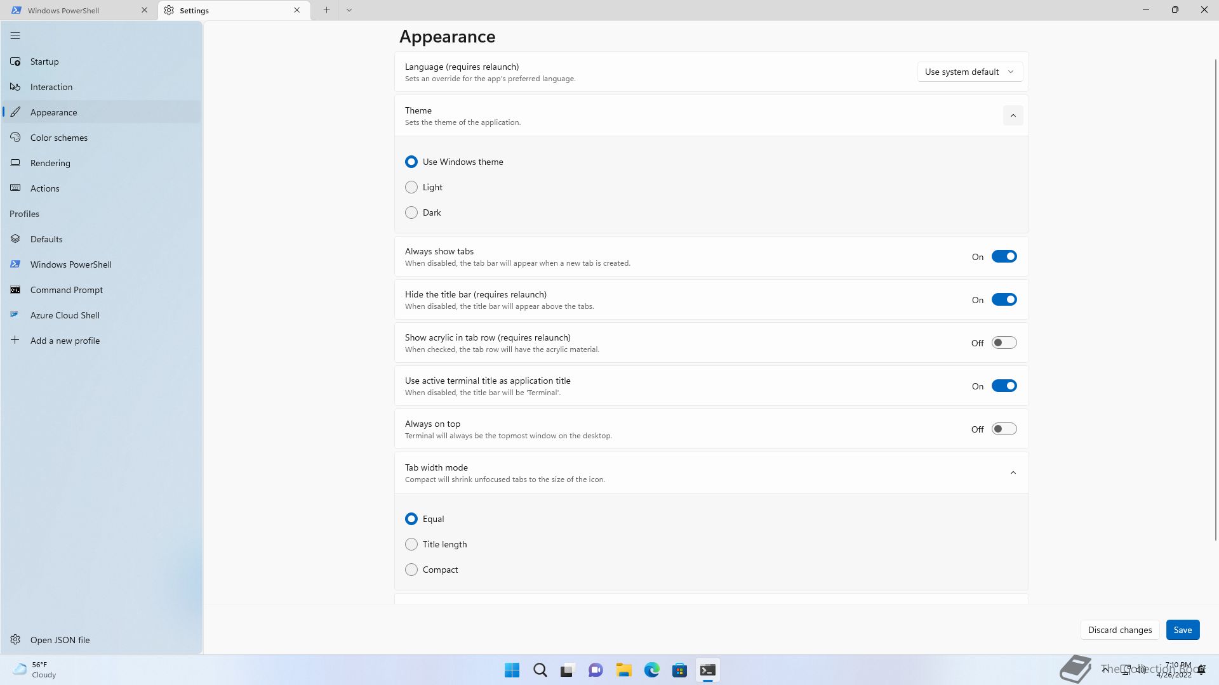Screen dimensions: 1219x685
Task: Go to Interaction settings page
Action: (102, 87)
